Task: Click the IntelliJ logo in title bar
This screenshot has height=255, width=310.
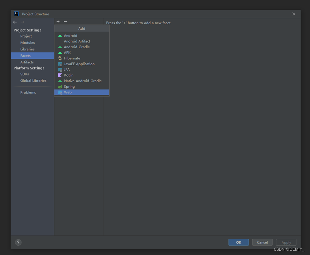Action: (x=16, y=14)
